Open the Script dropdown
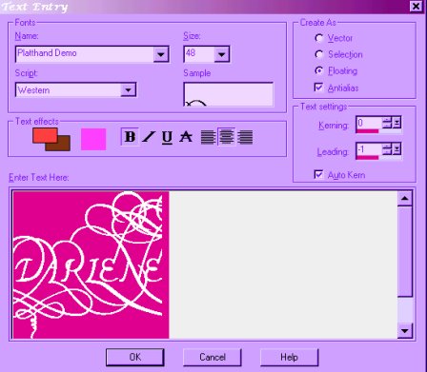Screen dimensions: 427x372 (129, 90)
